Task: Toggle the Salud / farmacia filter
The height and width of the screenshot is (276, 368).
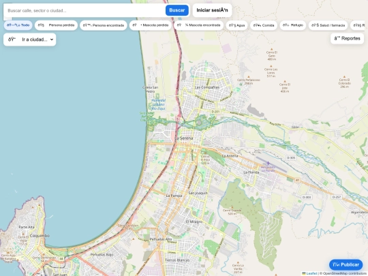Action: click(x=328, y=25)
